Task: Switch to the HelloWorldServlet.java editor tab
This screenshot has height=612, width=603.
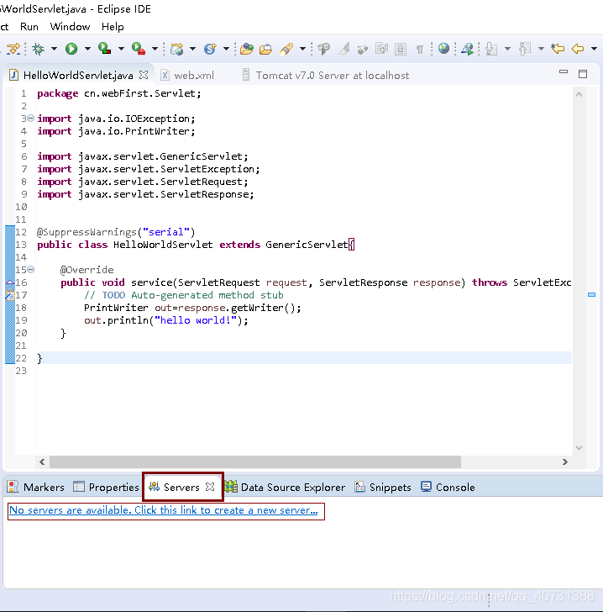Action: click(x=78, y=76)
